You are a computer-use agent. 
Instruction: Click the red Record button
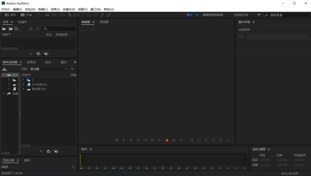pos(167,140)
